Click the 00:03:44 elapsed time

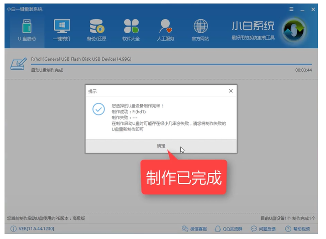303,70
